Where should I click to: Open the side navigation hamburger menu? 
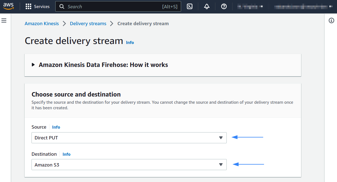[x=4, y=21]
